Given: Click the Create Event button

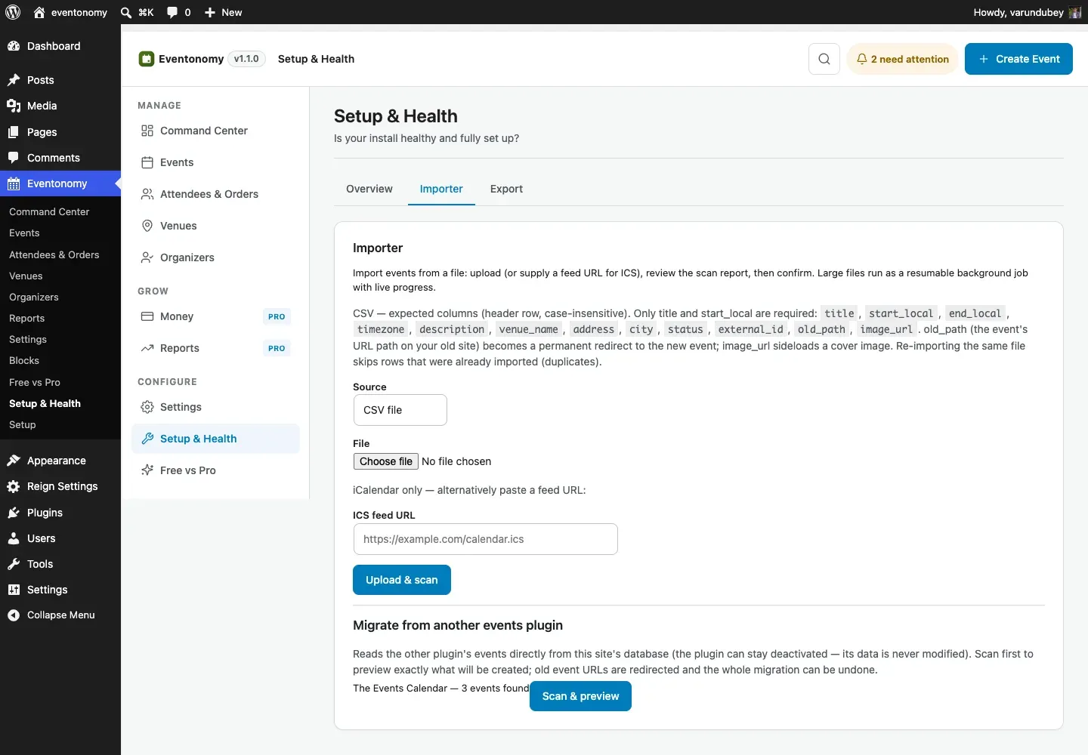Looking at the screenshot, I should [x=1018, y=59].
